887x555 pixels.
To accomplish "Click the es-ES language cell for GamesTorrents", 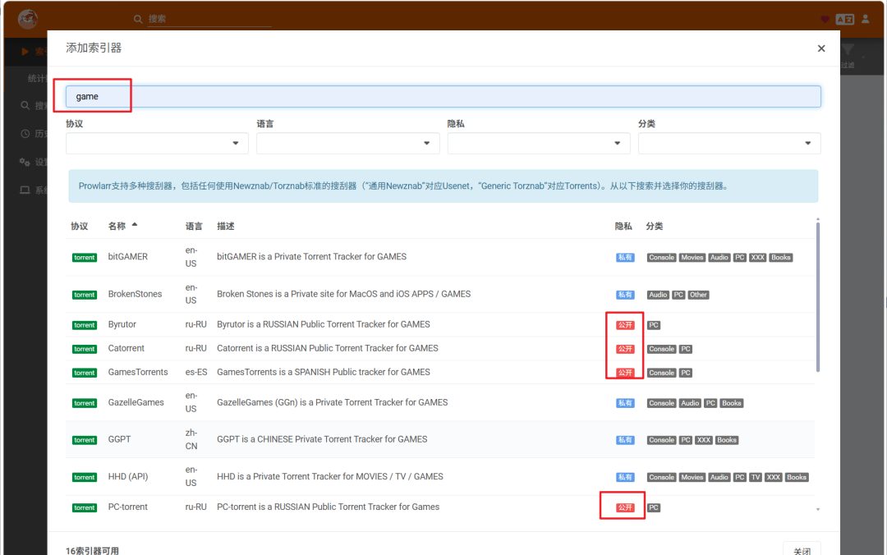I will click(x=195, y=372).
